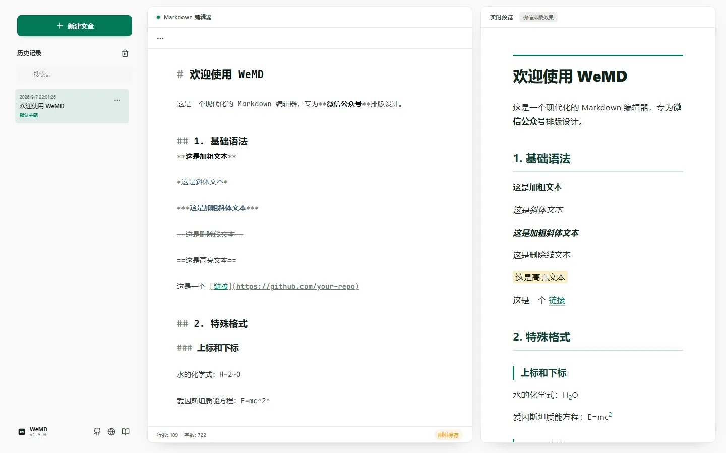Click the WeMD logo icon in the sidebar footer

(x=22, y=432)
